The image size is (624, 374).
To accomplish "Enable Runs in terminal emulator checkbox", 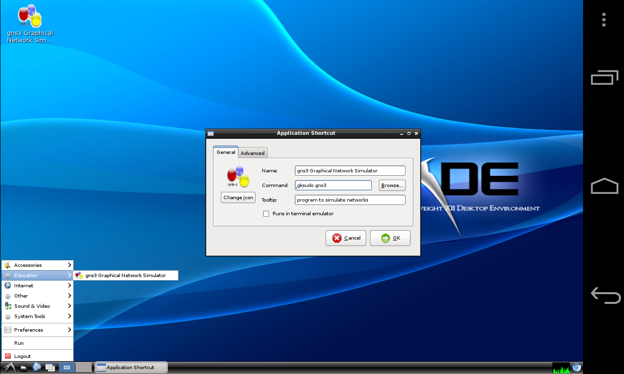I will pos(266,214).
